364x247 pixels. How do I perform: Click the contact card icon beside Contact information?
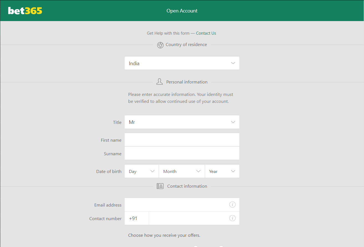click(x=160, y=186)
